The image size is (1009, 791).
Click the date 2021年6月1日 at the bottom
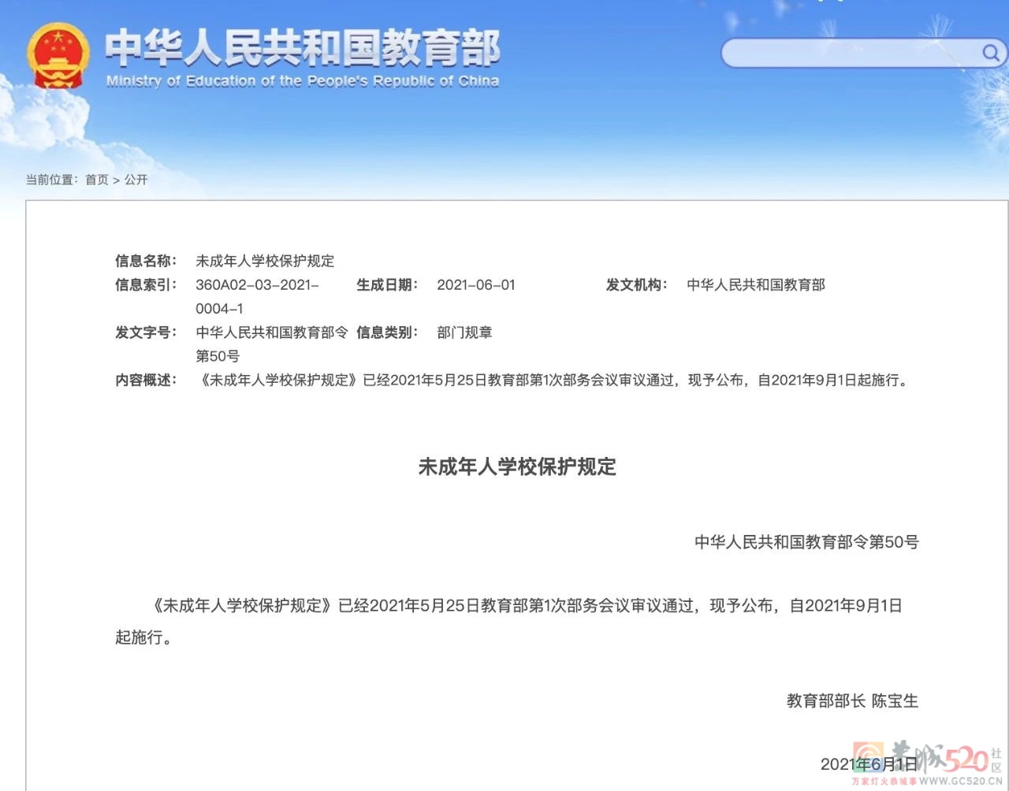click(869, 763)
